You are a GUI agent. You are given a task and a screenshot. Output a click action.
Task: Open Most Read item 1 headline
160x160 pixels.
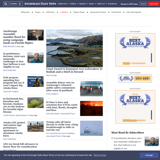click(127, 143)
